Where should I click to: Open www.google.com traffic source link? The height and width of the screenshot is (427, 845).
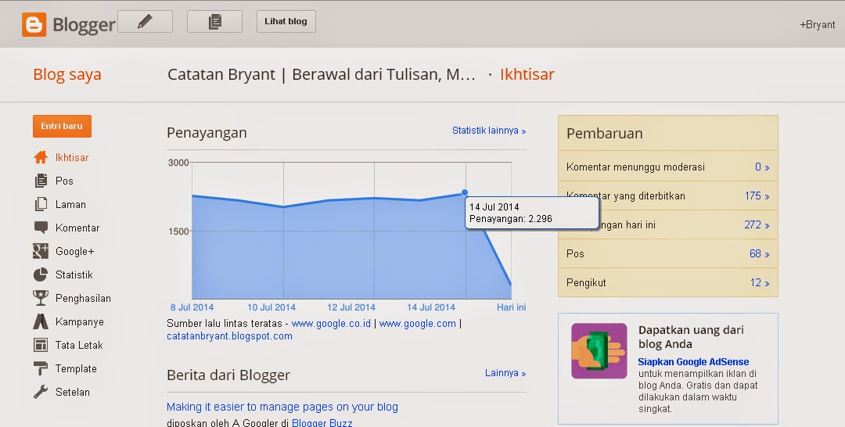[x=418, y=324]
